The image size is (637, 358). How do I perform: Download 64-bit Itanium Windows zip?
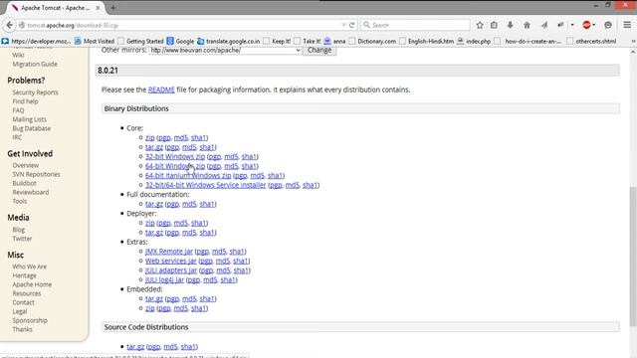click(188, 175)
